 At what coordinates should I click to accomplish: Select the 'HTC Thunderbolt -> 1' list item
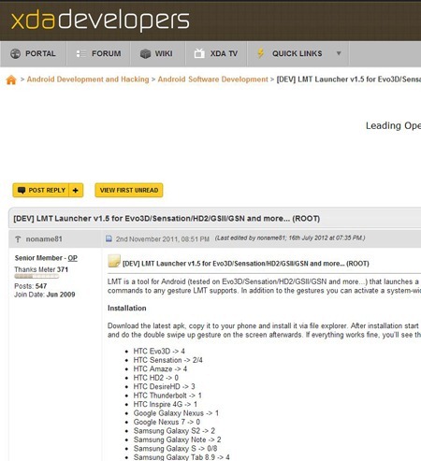167,396
